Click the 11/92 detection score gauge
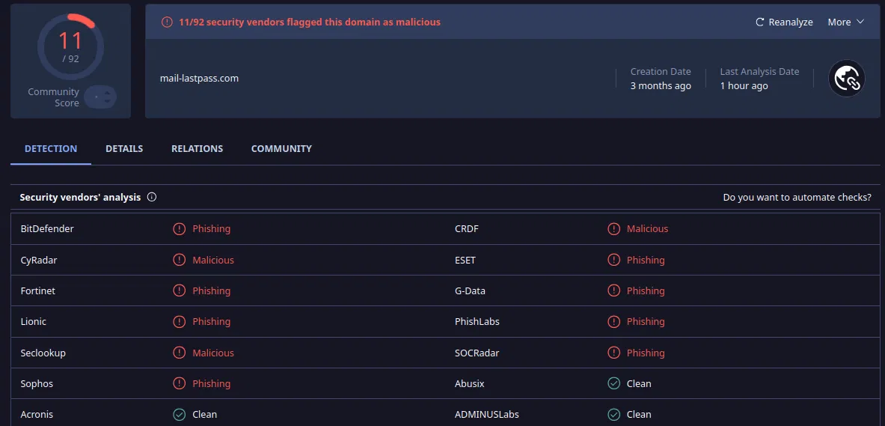This screenshot has width=885, height=426. pyautogui.click(x=70, y=45)
